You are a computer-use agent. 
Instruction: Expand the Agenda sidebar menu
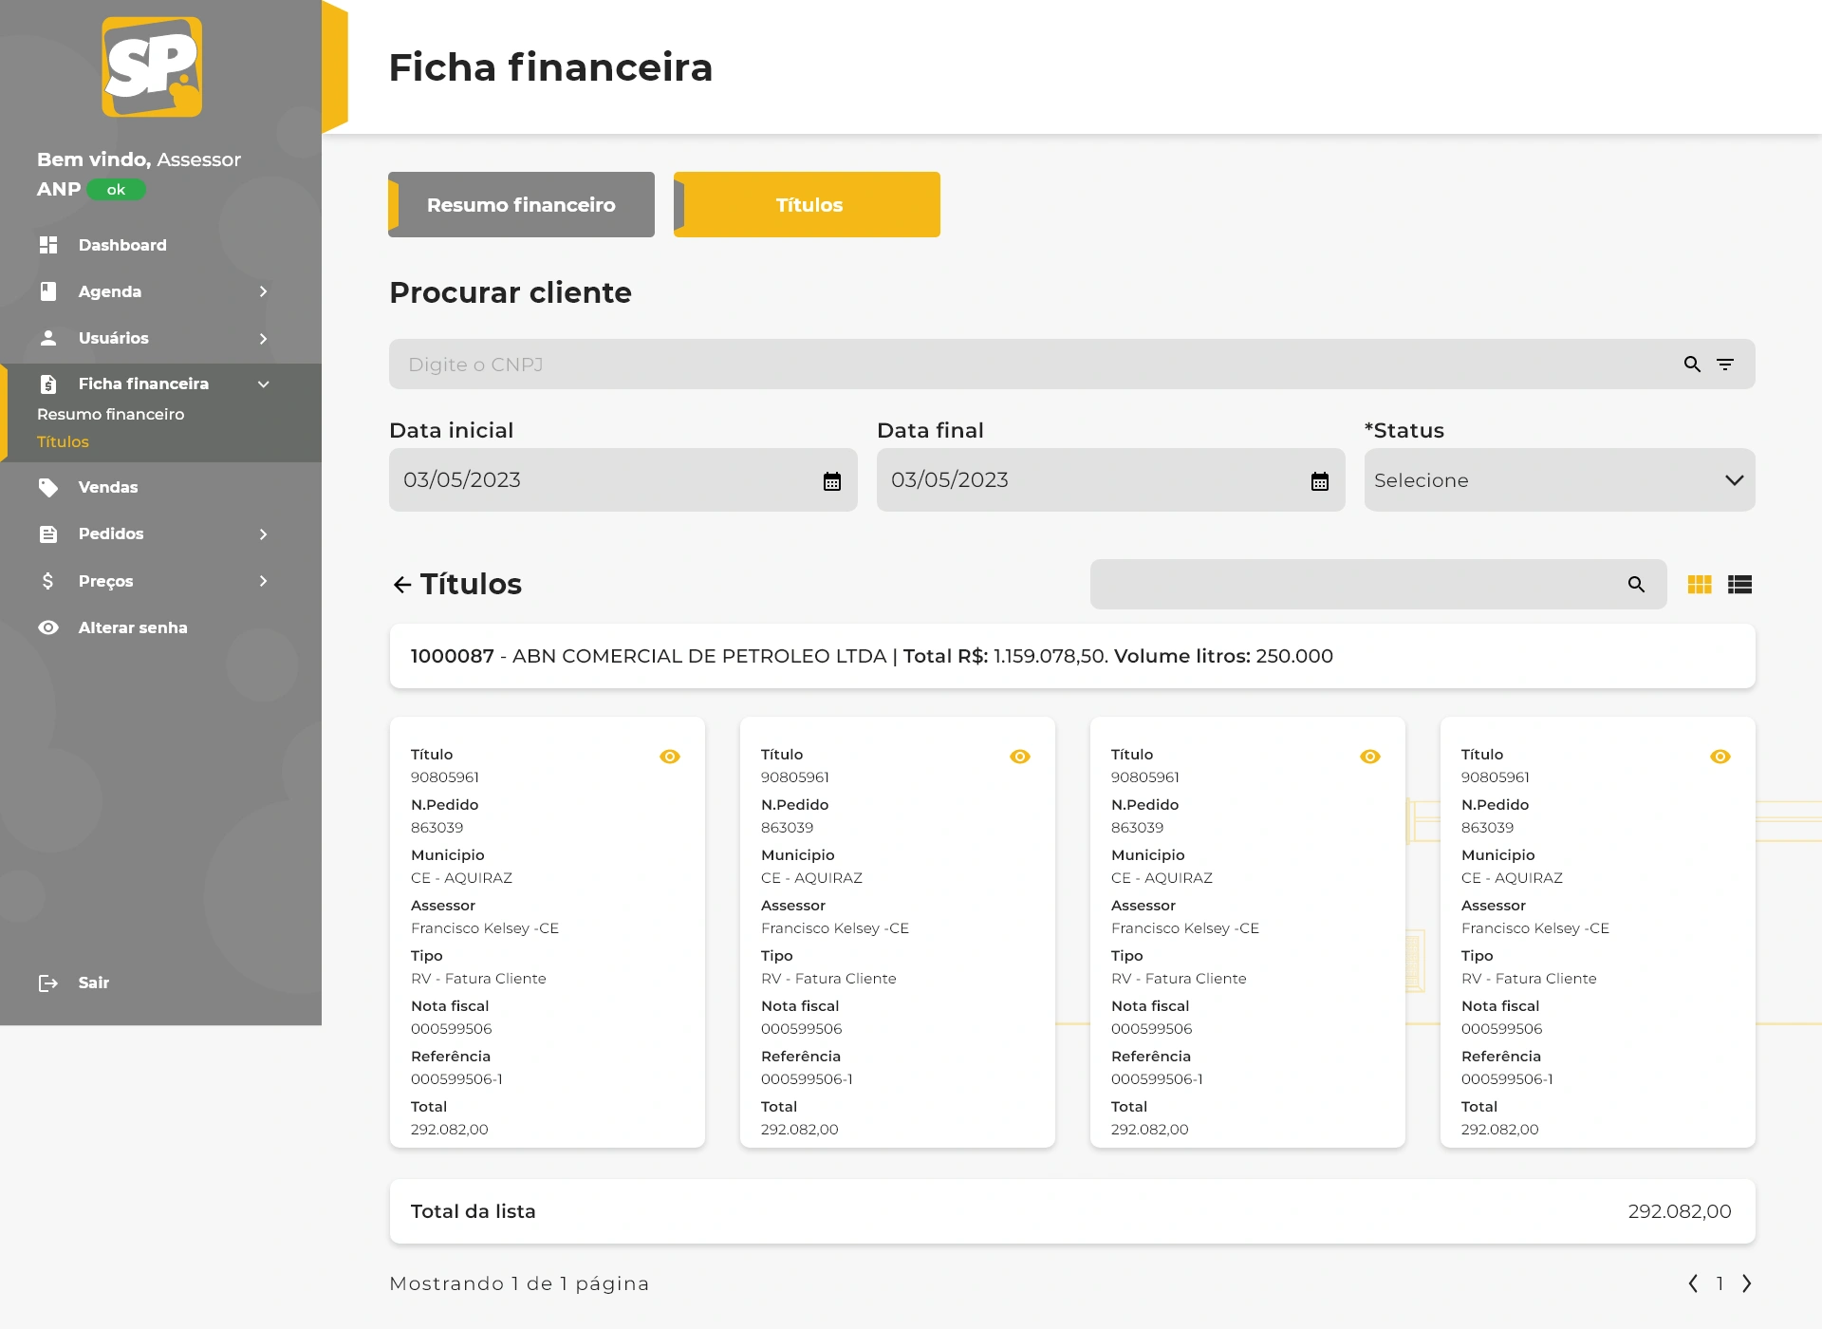pos(263,291)
